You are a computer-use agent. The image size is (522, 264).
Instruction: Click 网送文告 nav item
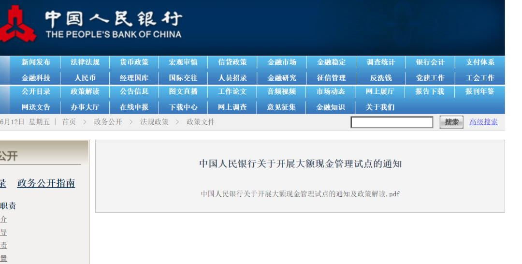[x=36, y=107]
